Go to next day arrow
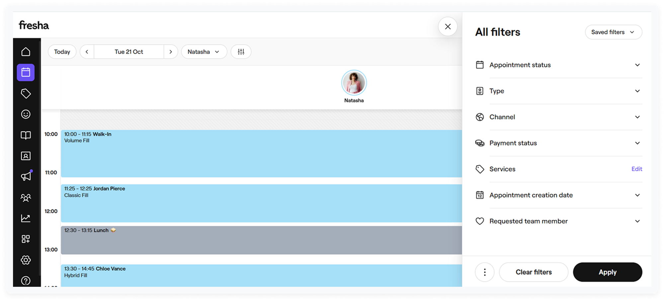Screen dimensions: 664x301 click(171, 52)
